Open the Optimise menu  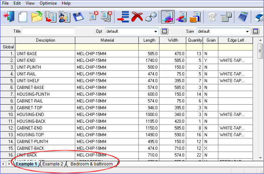(x=48, y=3)
